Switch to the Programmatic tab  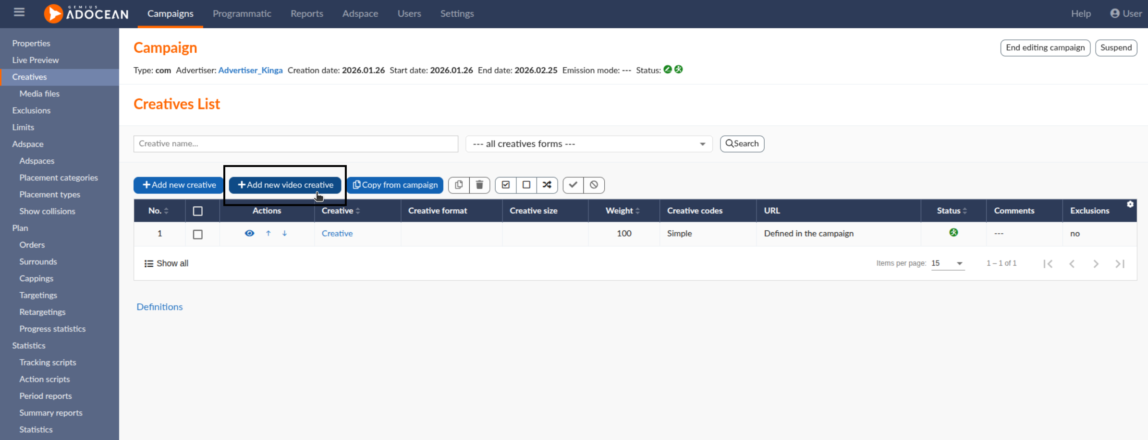coord(242,13)
